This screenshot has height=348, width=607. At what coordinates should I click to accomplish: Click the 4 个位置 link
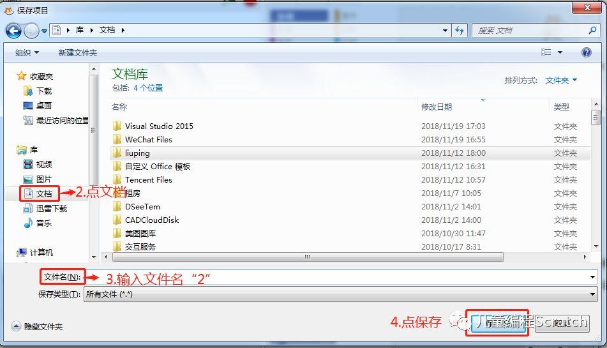point(148,88)
